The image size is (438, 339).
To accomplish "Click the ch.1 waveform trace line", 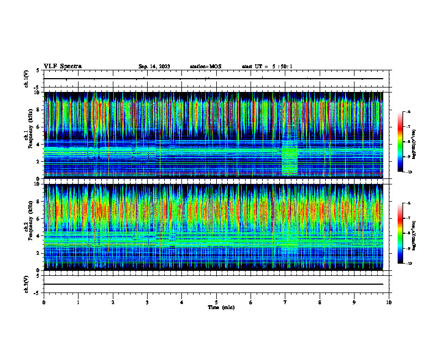I will click(213, 79).
